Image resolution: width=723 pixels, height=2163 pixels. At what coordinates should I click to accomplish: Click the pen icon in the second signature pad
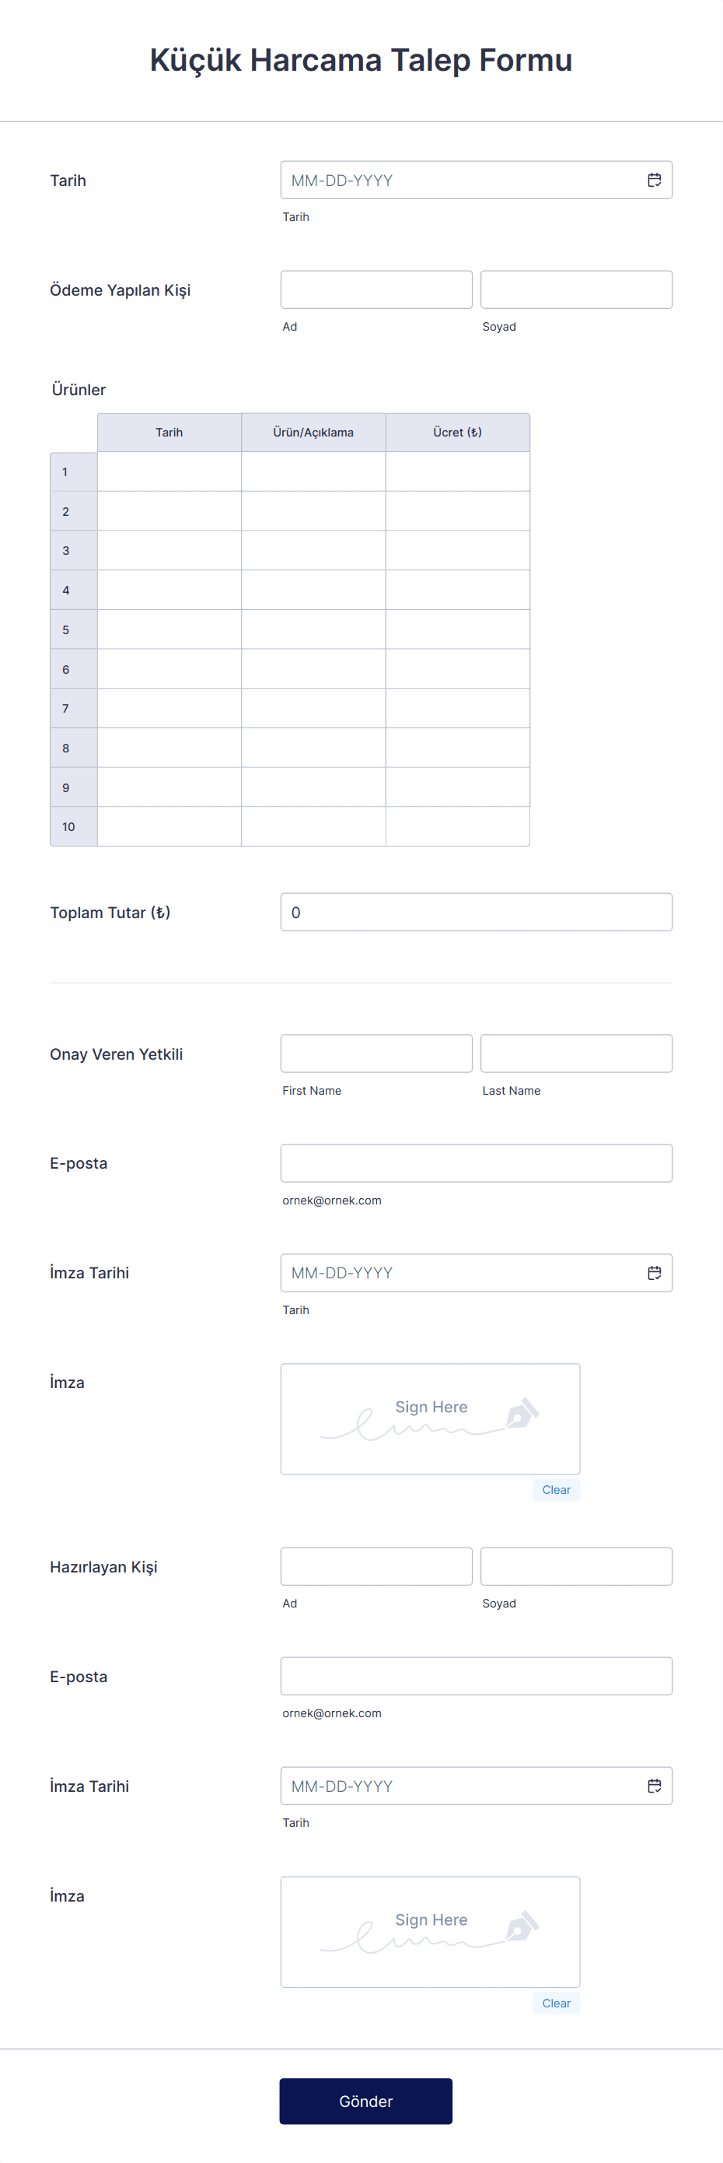(521, 1928)
